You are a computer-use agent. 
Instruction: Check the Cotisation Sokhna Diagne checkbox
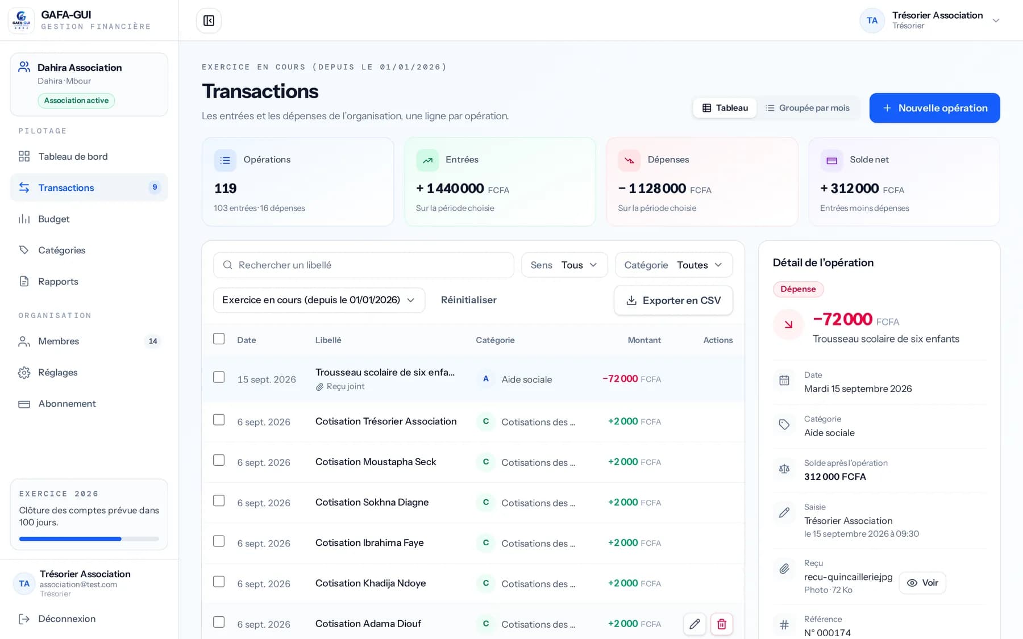coord(219,500)
